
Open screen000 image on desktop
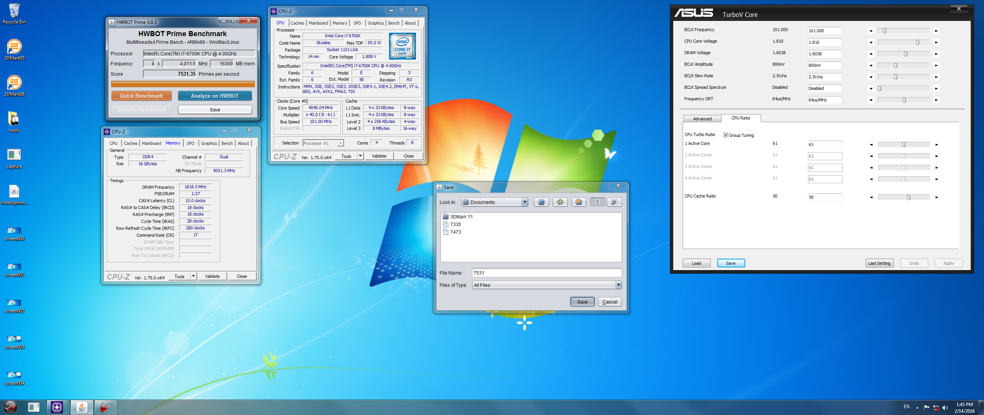tap(14, 234)
